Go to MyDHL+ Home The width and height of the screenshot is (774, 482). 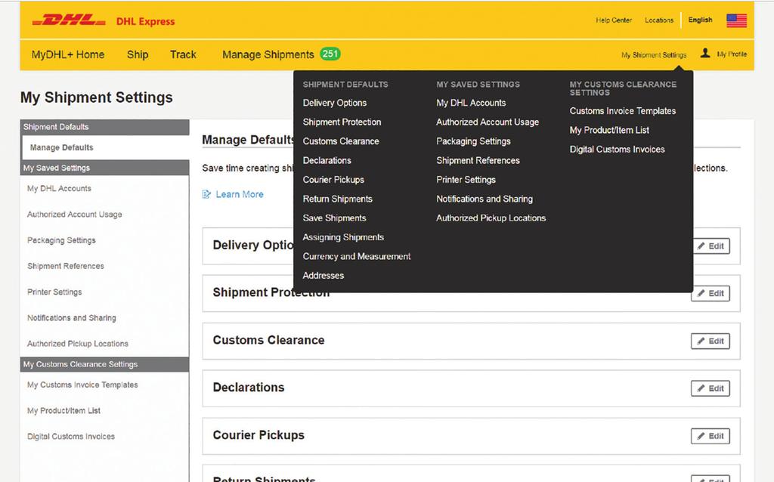tap(67, 54)
